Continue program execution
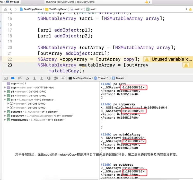This screenshot has width=193, height=180. pos(20,78)
